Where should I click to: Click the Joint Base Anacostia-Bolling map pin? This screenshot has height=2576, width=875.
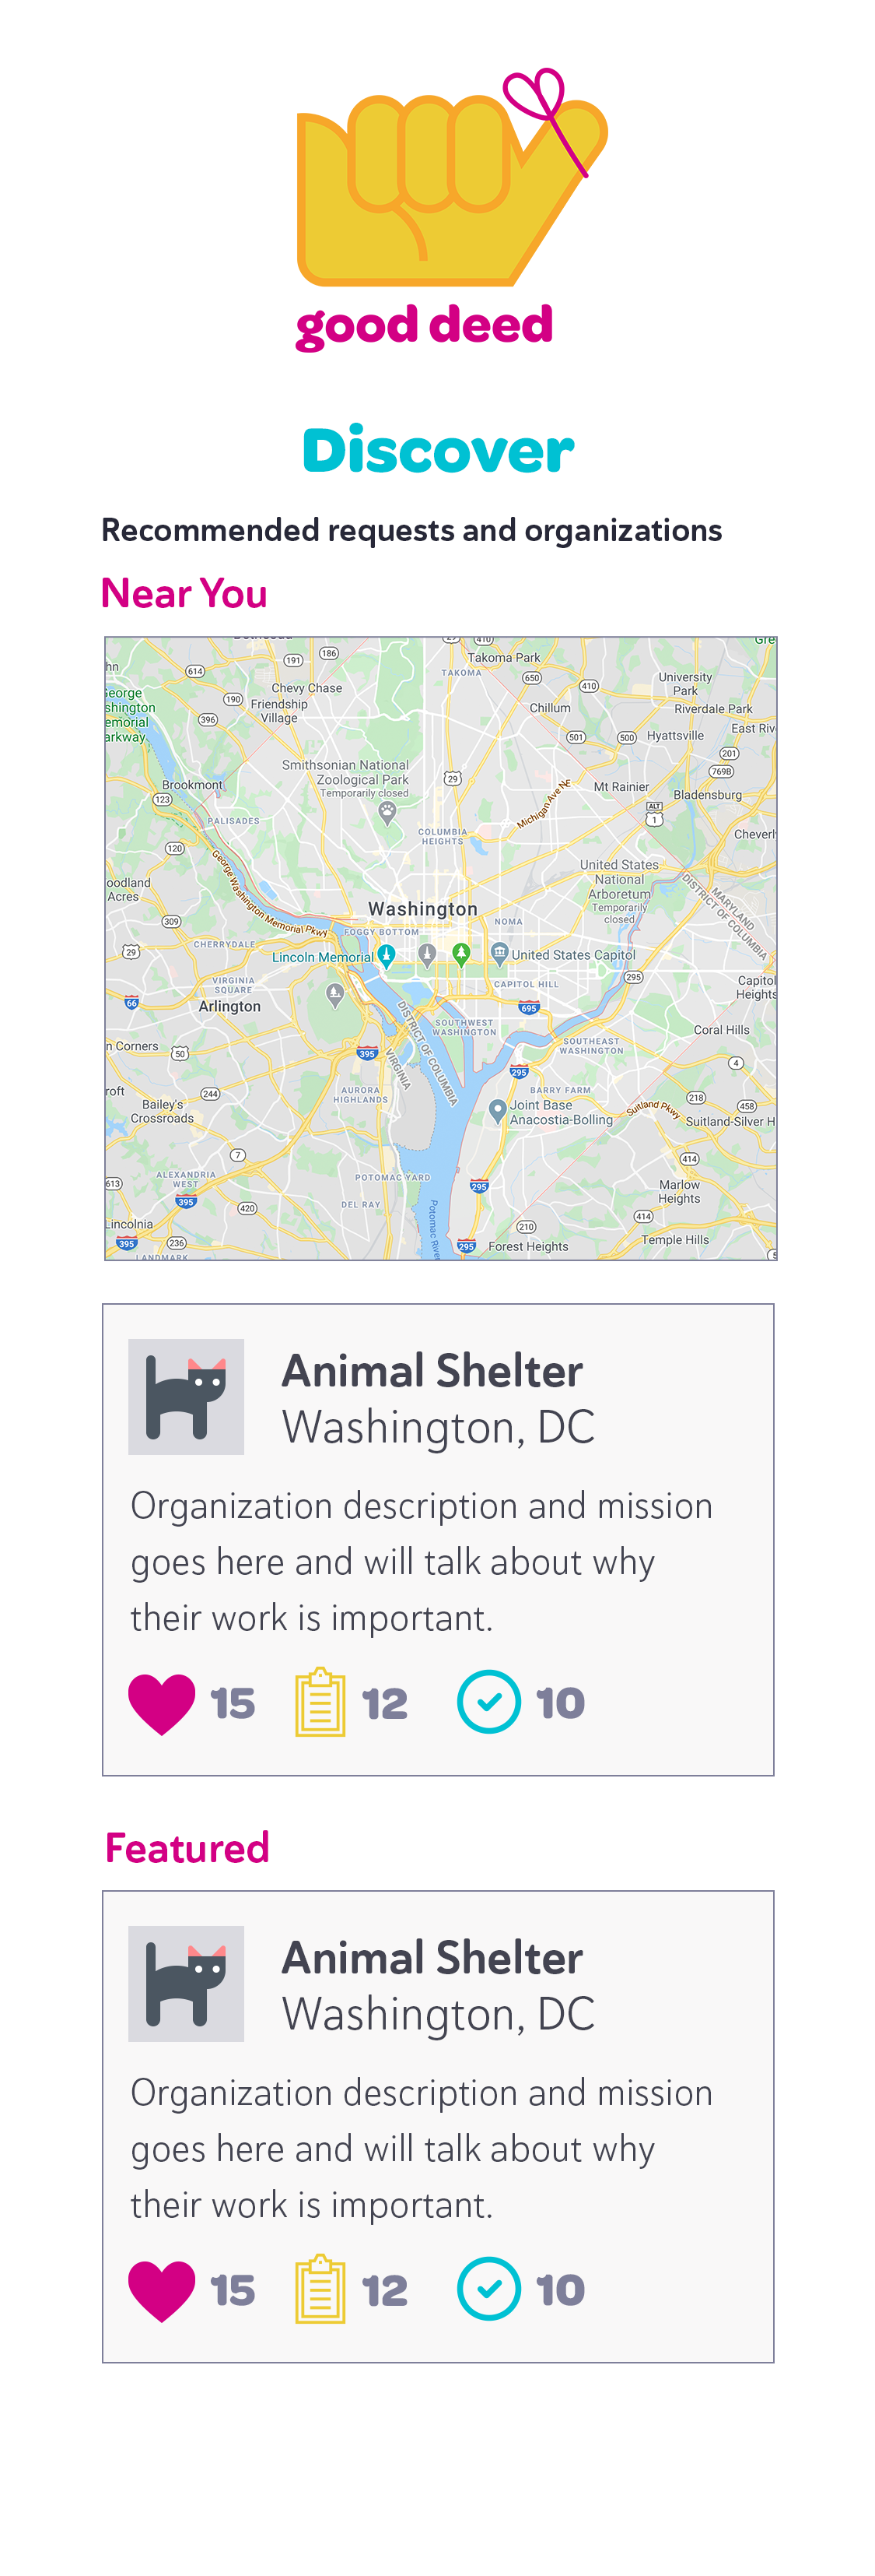(x=496, y=1111)
